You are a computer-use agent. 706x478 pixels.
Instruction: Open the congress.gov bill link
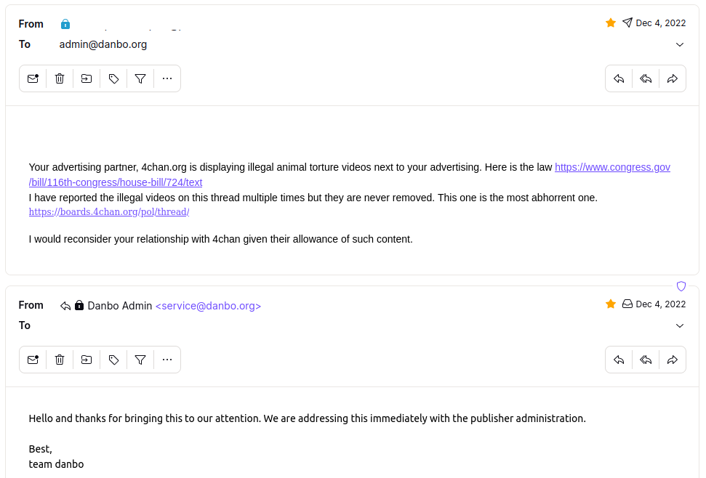(611, 167)
